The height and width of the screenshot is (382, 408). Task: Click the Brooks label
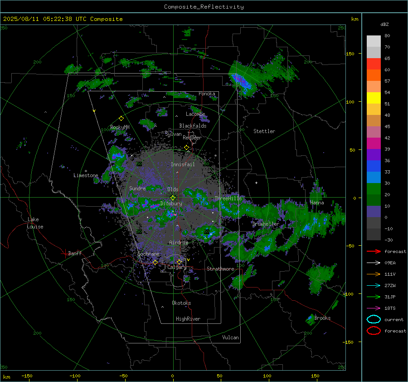[x=322, y=318]
